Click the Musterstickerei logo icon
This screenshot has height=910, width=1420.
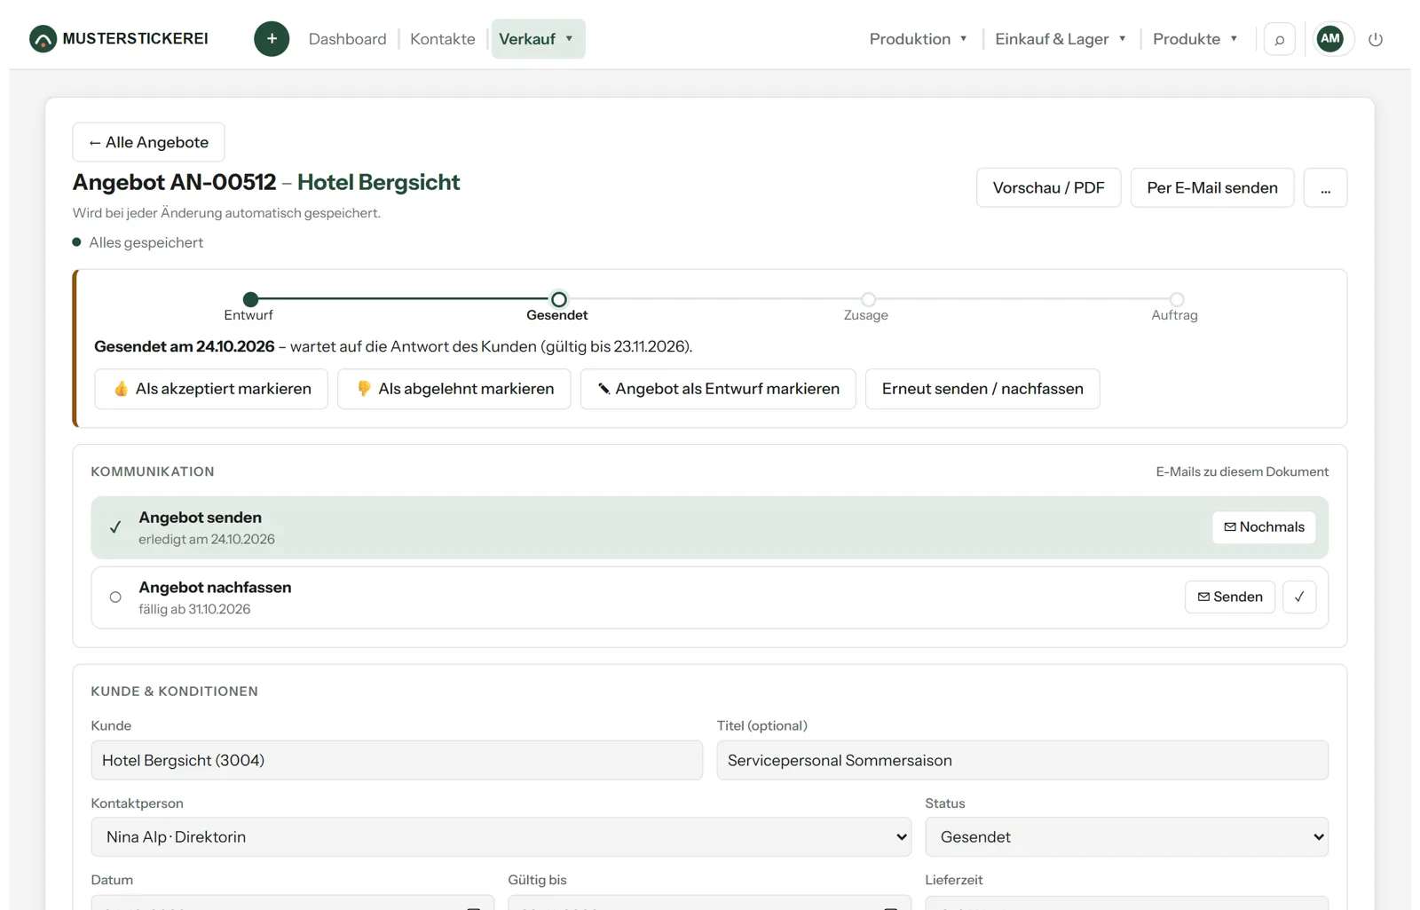point(43,39)
